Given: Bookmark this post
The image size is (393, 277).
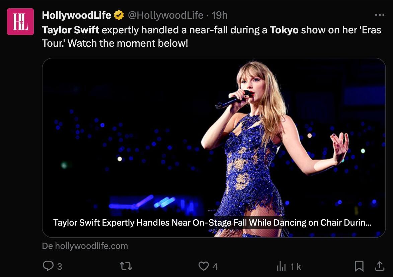Looking at the screenshot, I should point(359,266).
